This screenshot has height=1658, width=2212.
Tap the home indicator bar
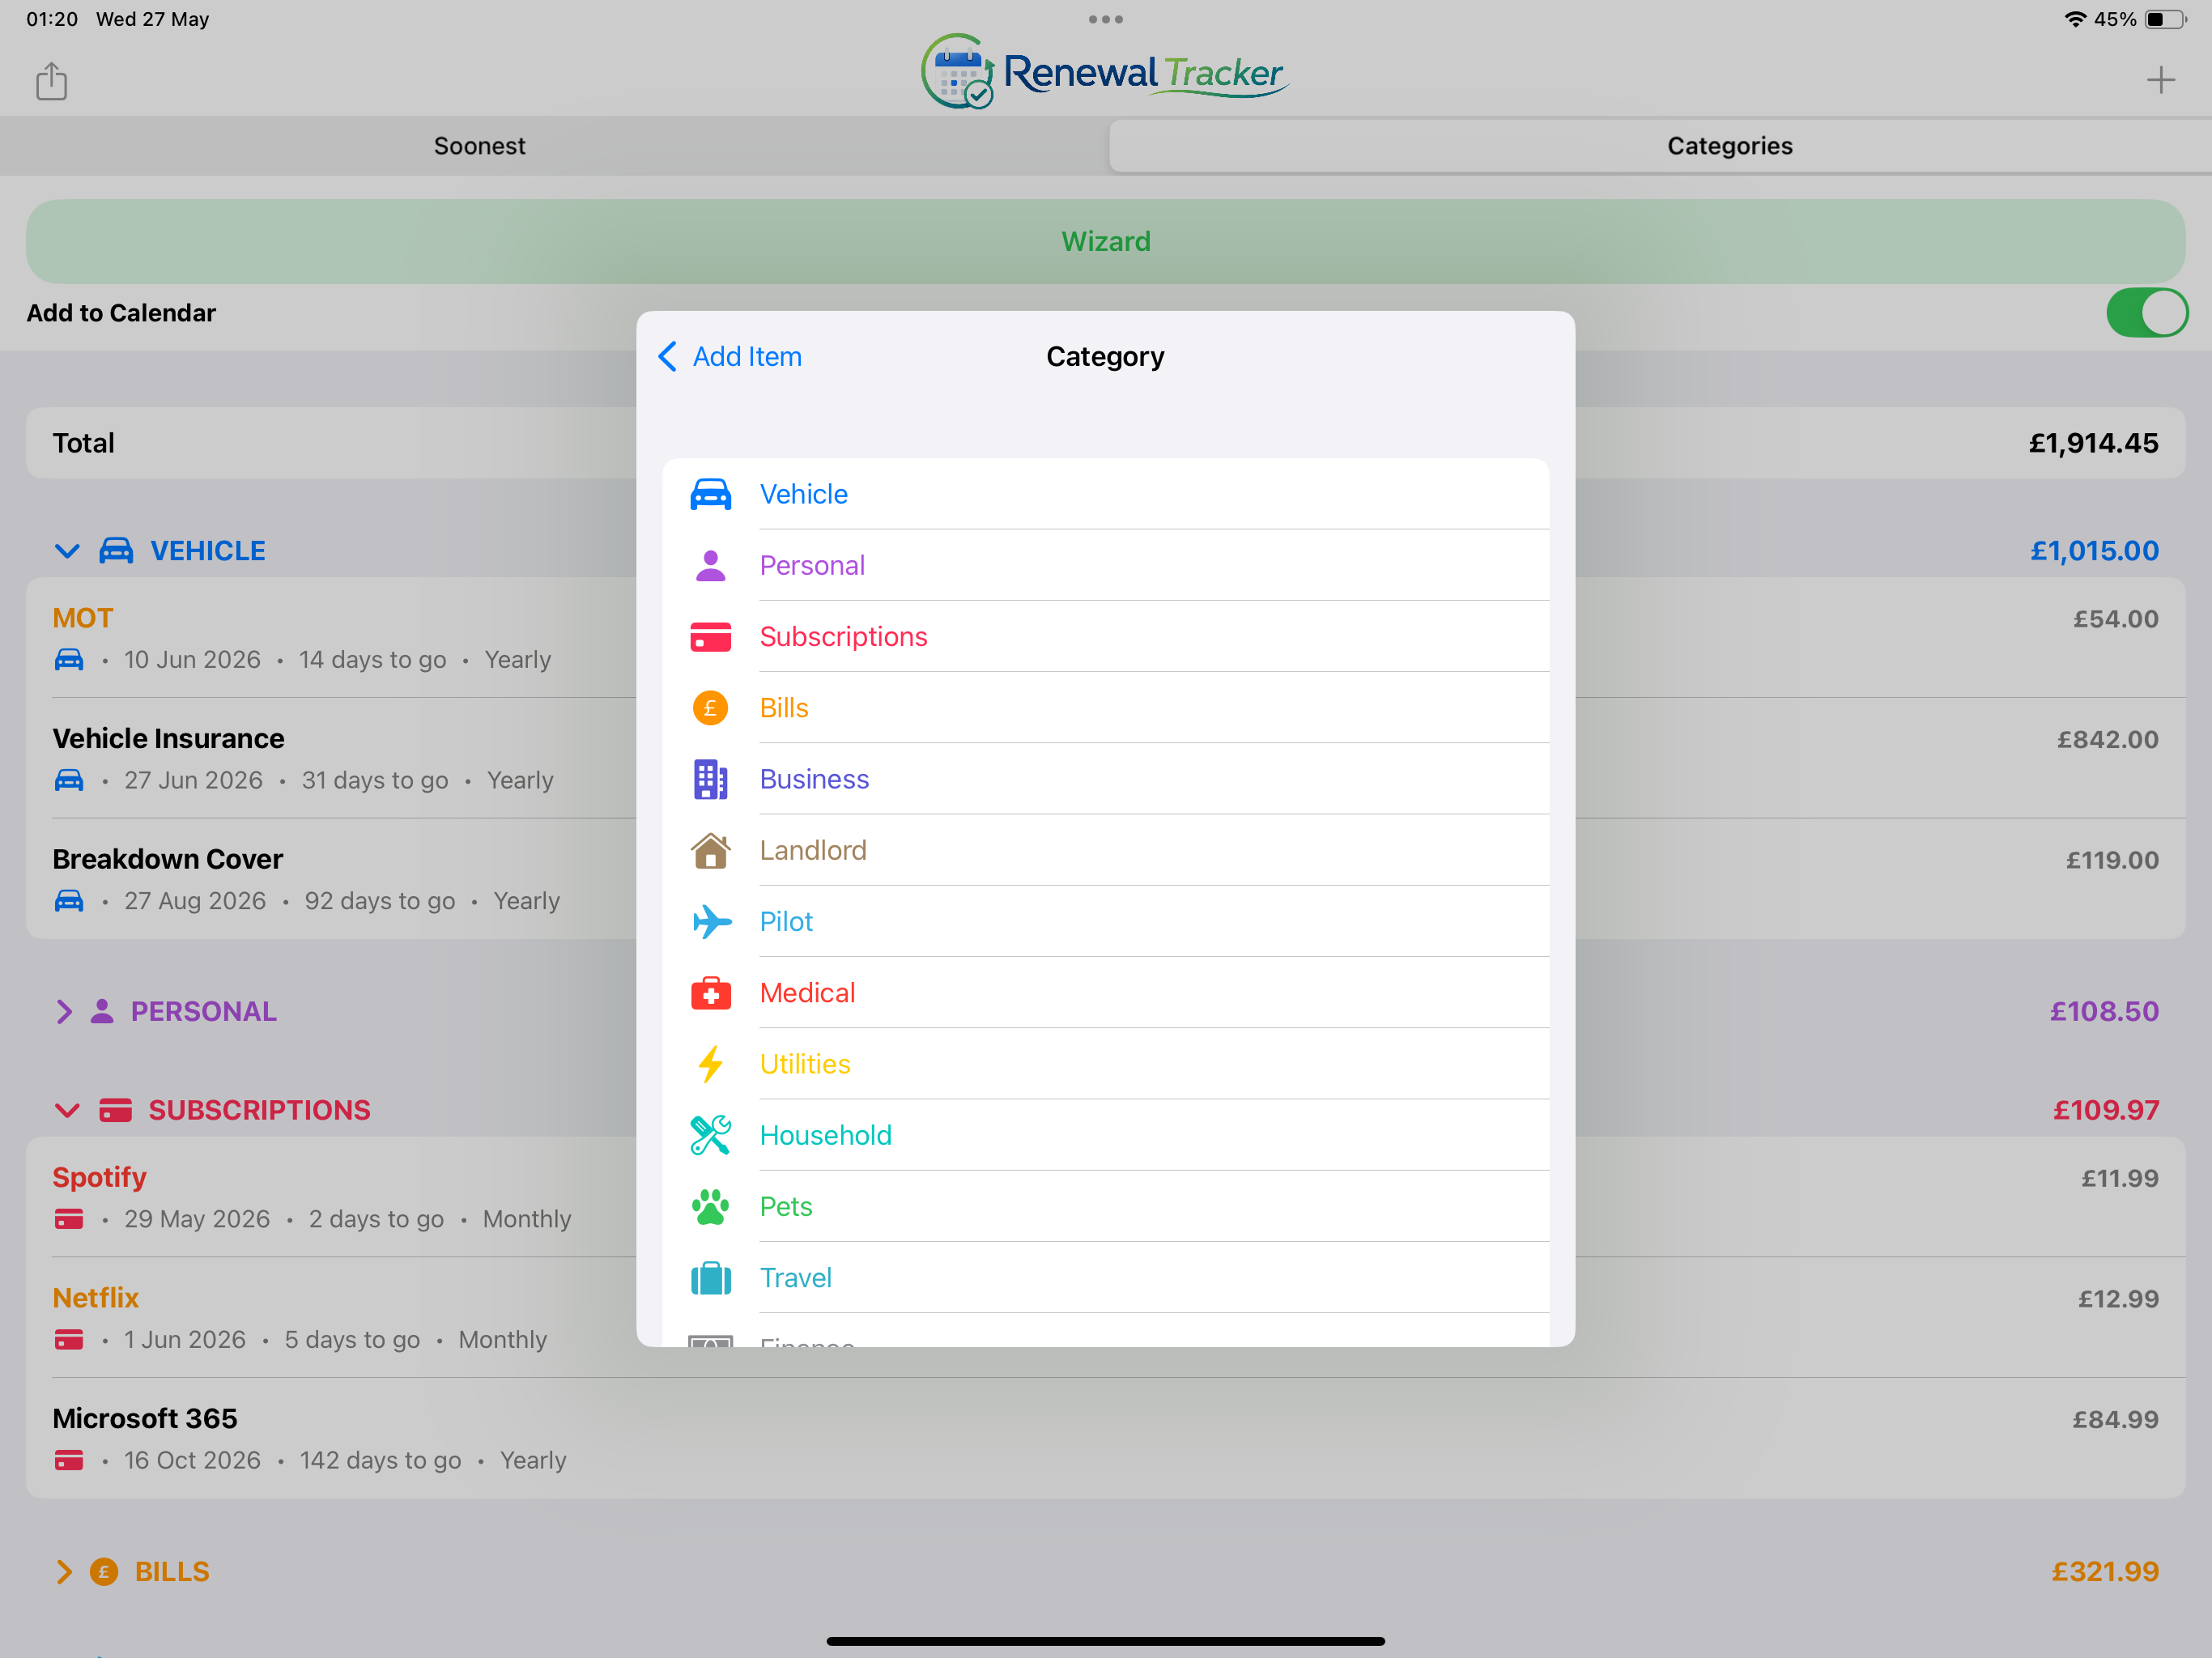point(1105,1641)
